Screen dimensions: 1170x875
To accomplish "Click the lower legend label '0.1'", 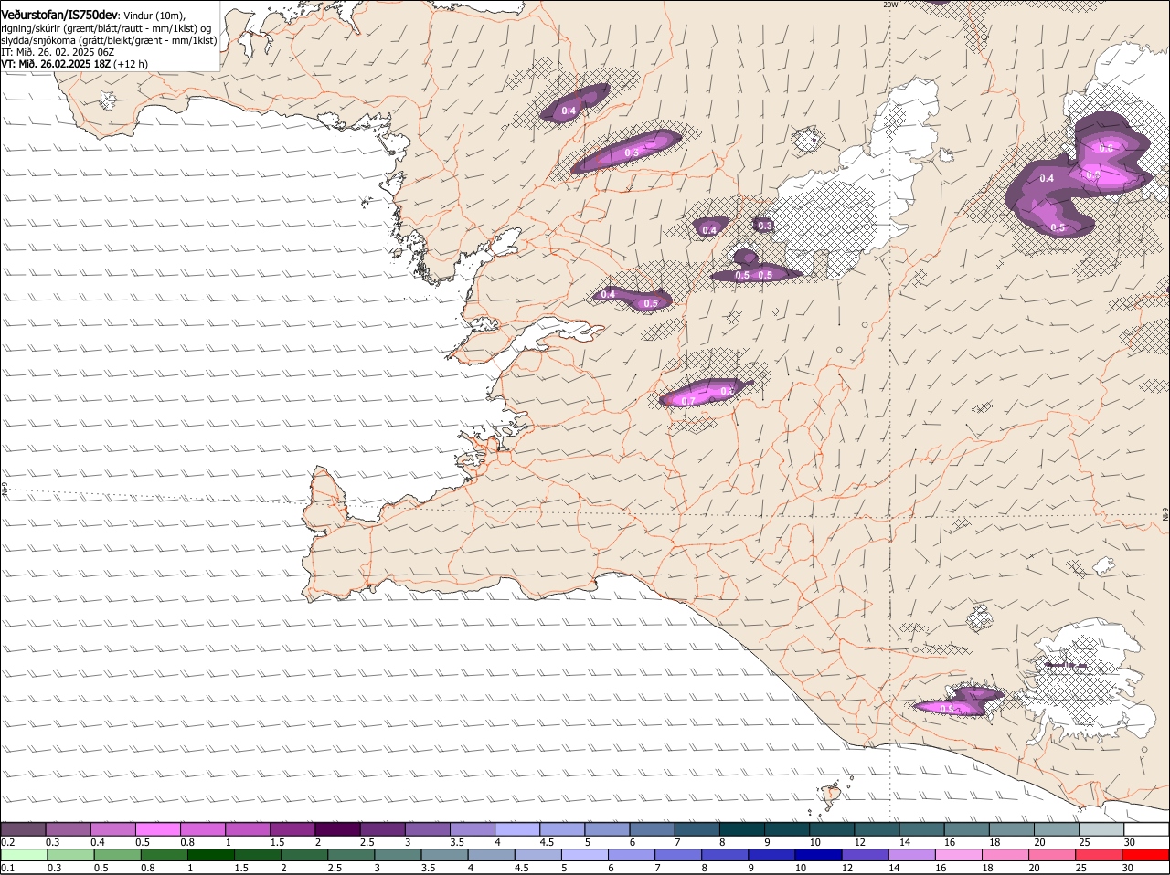I will tap(8, 868).
